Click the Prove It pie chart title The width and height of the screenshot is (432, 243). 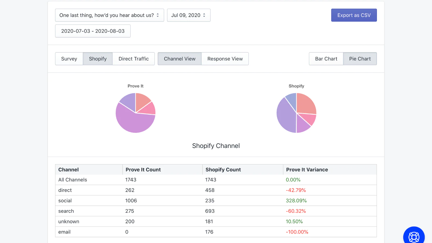136,86
